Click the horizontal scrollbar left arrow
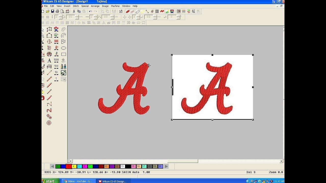The image size is (326, 183). 71,161
